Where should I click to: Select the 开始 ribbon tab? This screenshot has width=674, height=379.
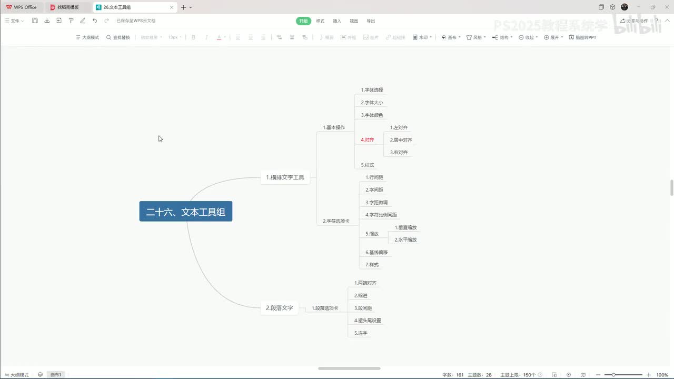[x=303, y=21]
